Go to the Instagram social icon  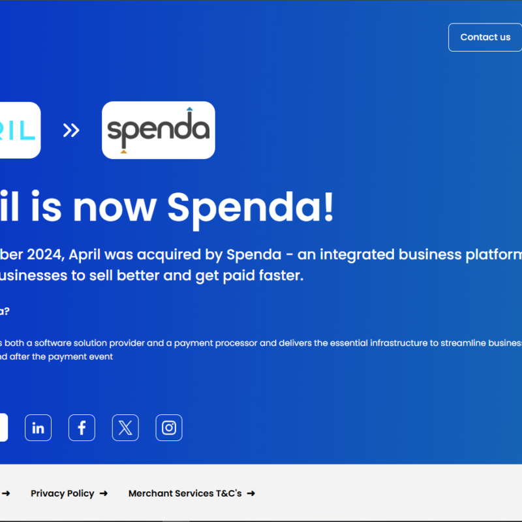pos(169,428)
